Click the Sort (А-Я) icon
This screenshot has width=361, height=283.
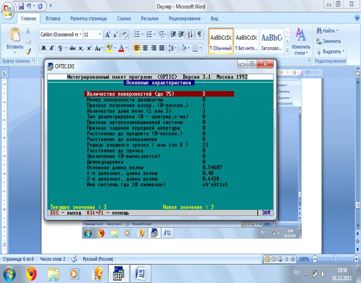pos(189,34)
